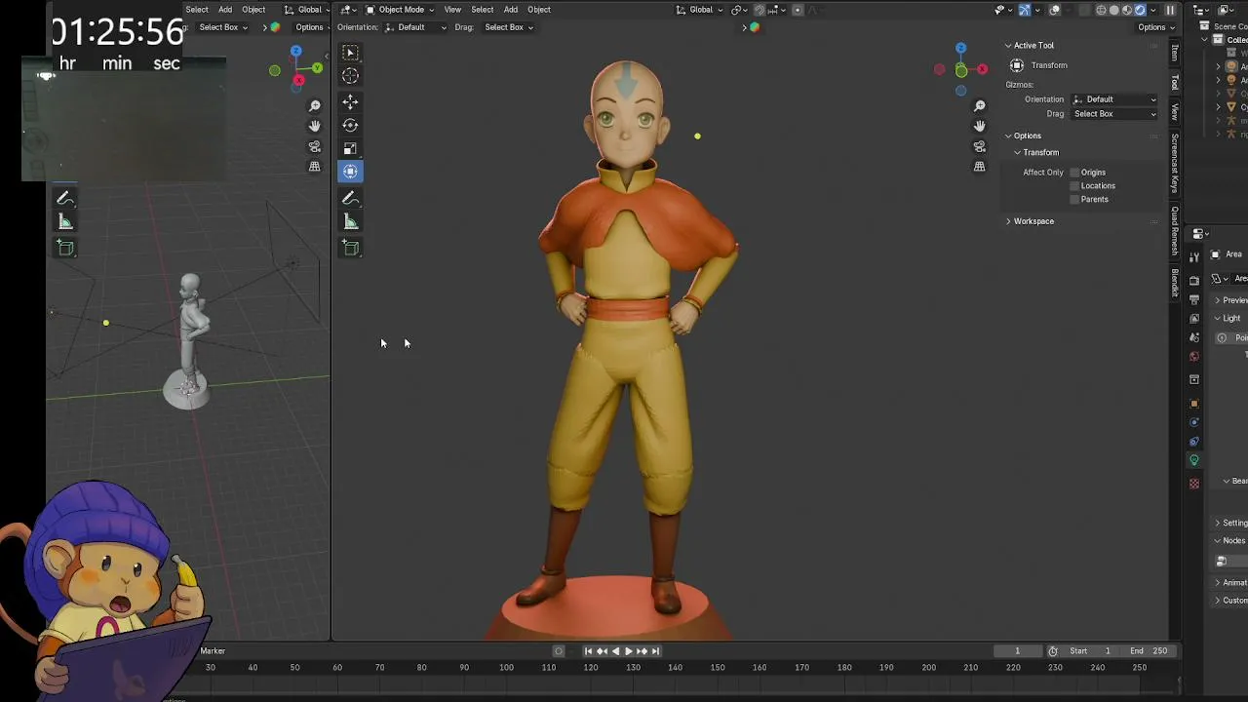Jump to the timeline end frame
This screenshot has width=1248, height=702.
click(x=655, y=651)
